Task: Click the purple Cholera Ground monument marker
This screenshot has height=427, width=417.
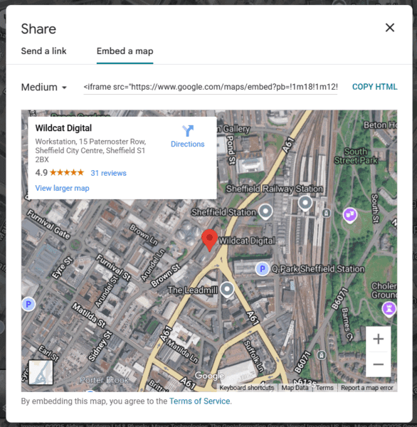Action: [x=389, y=310]
